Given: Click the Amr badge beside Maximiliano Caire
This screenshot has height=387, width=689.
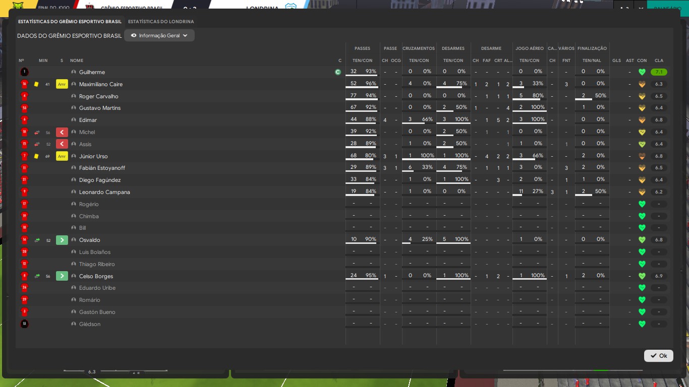Looking at the screenshot, I should click(x=62, y=84).
